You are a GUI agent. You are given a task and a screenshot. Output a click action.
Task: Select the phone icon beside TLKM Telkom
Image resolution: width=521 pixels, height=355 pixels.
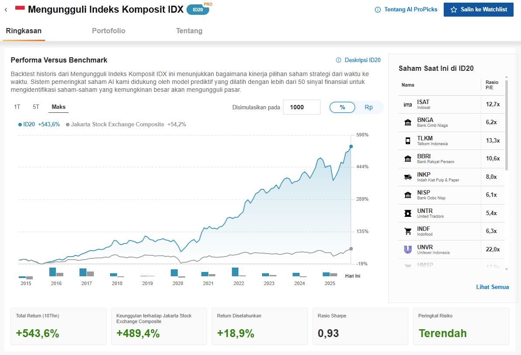[x=407, y=140]
